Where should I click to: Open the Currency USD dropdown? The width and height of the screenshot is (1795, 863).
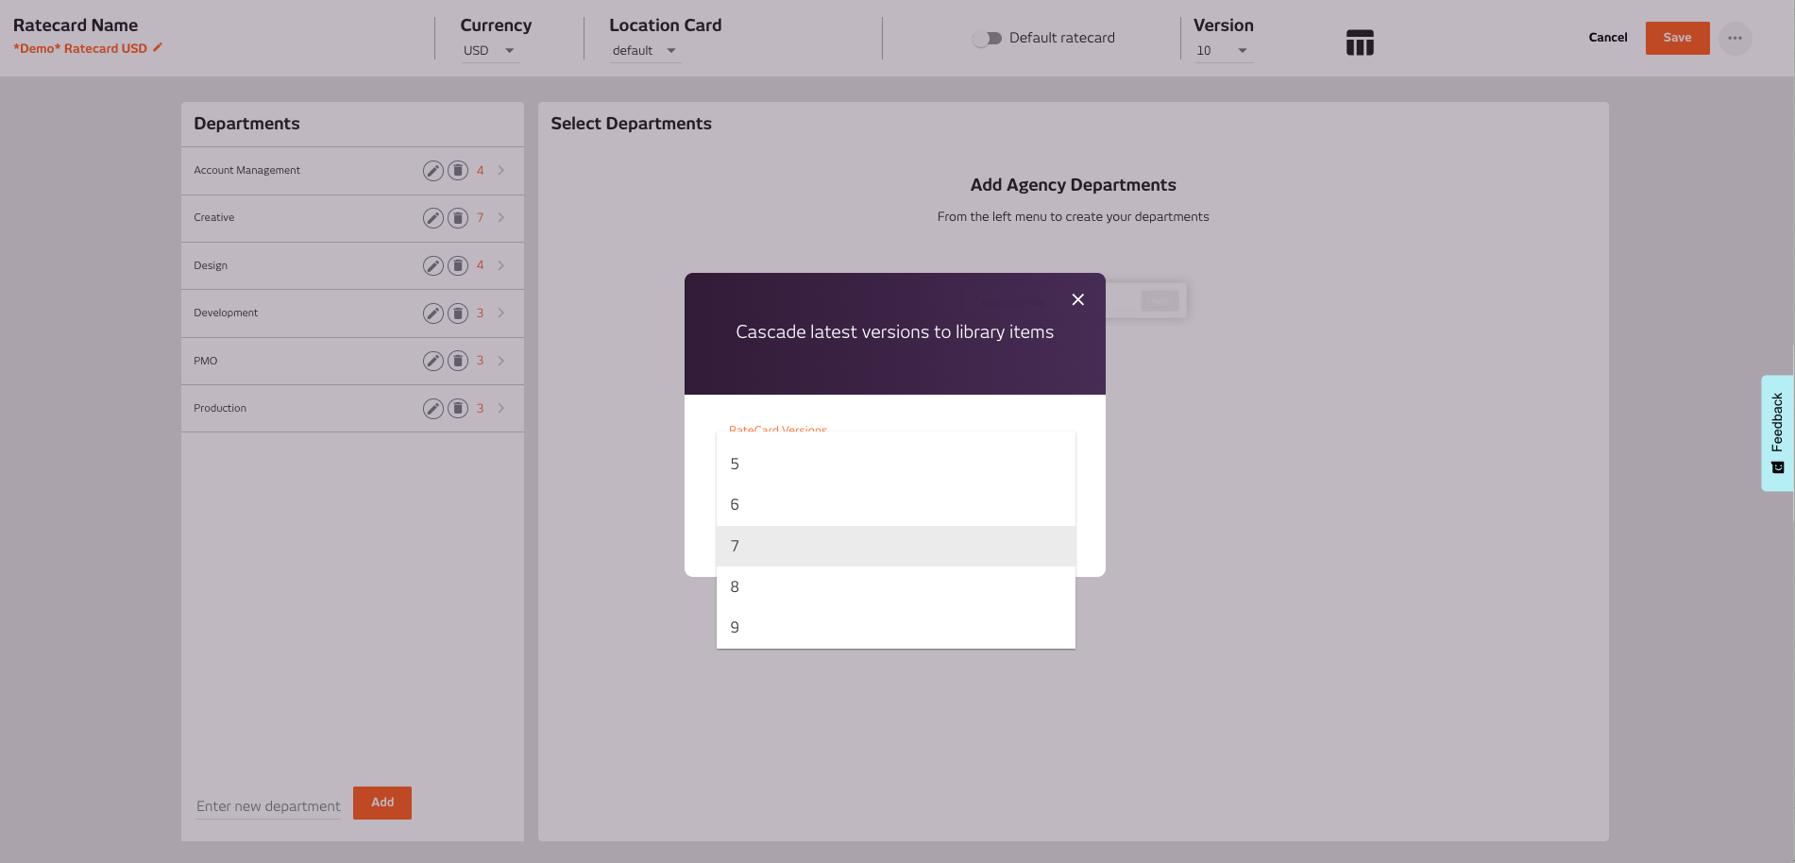[x=489, y=51]
